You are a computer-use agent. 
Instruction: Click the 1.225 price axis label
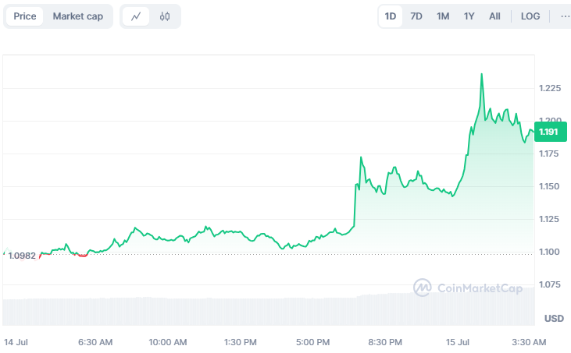(550, 89)
